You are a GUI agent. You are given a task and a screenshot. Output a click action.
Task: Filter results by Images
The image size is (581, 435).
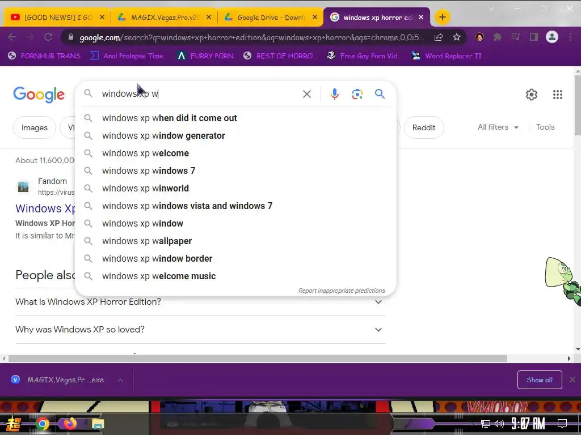[x=35, y=127]
